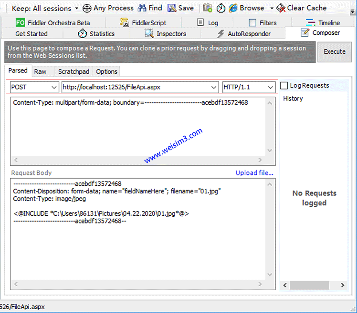Click Request Body scroll right arrow
Screen dimensions: 357x313
pos(260,284)
